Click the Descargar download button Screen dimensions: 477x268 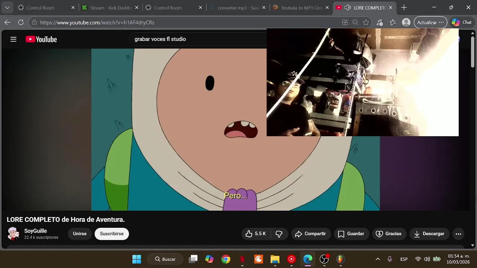(x=429, y=234)
